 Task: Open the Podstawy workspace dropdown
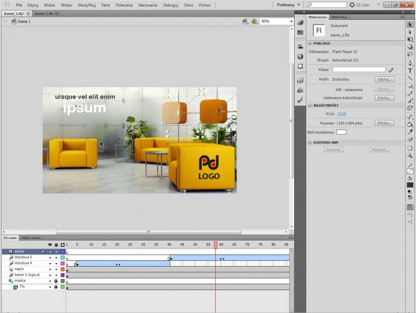click(288, 5)
